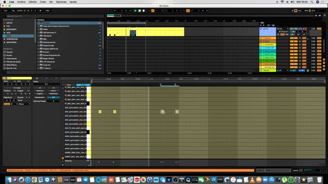This screenshot has height=184, width=328.
Task: Click the Stop button in transport bar
Action: 139,11
